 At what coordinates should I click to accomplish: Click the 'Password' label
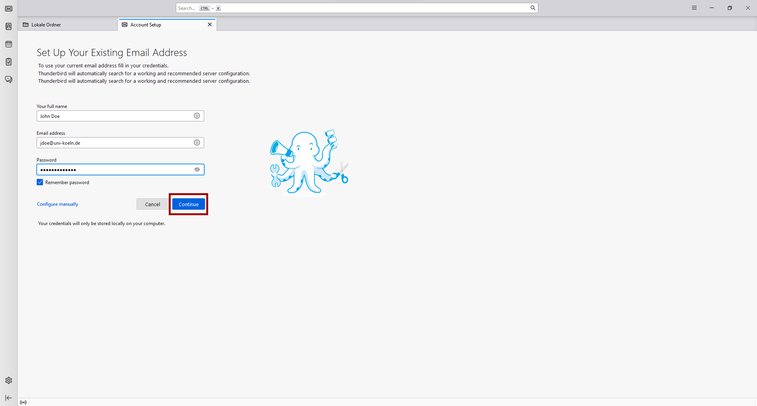pyautogui.click(x=47, y=160)
